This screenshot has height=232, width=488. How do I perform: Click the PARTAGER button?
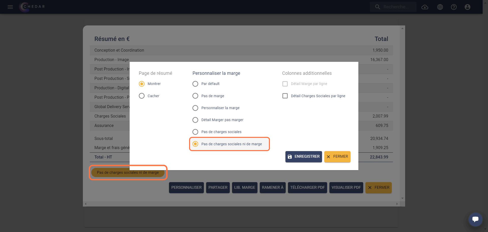218,187
